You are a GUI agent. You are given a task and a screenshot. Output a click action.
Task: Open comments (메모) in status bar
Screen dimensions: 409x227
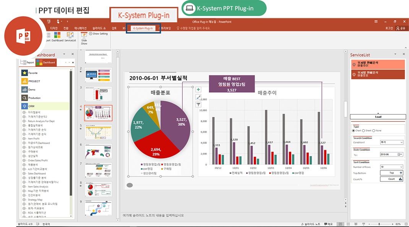[328, 224]
